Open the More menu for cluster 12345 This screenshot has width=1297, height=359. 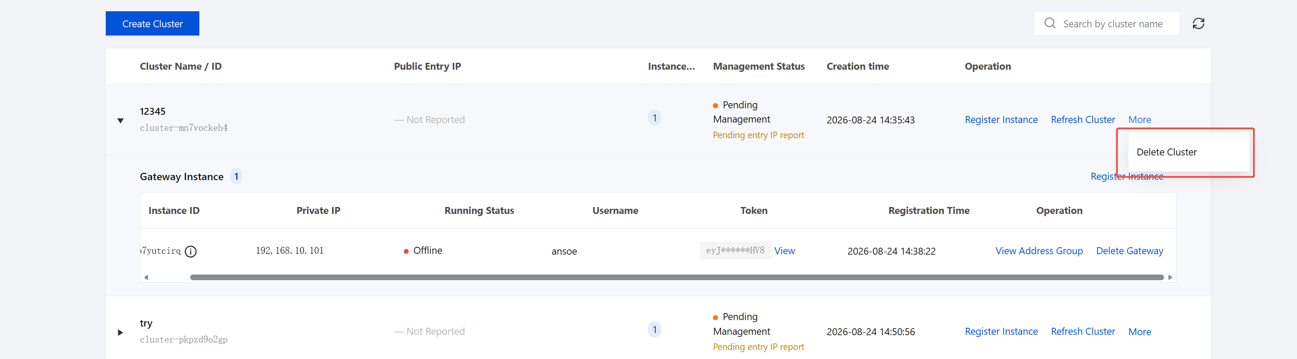click(1139, 120)
